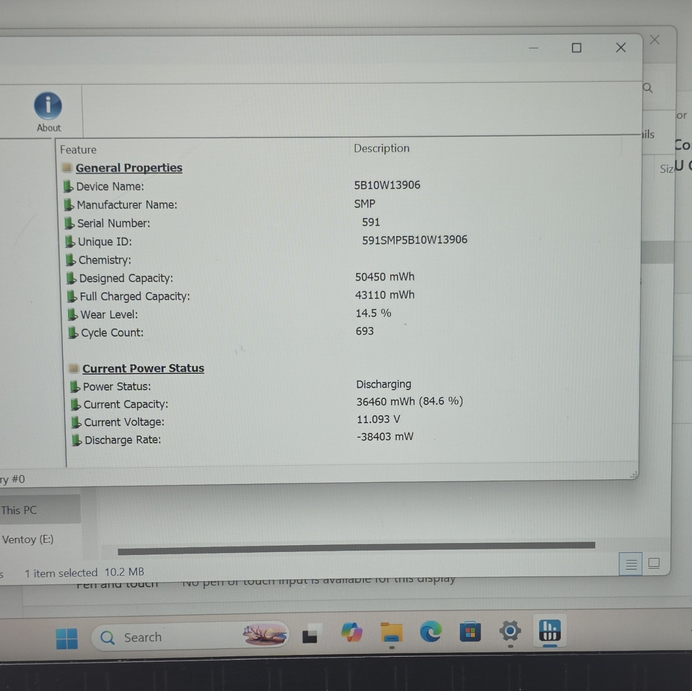Open Task View from the taskbar
Screen dimensions: 692x691
click(x=311, y=634)
